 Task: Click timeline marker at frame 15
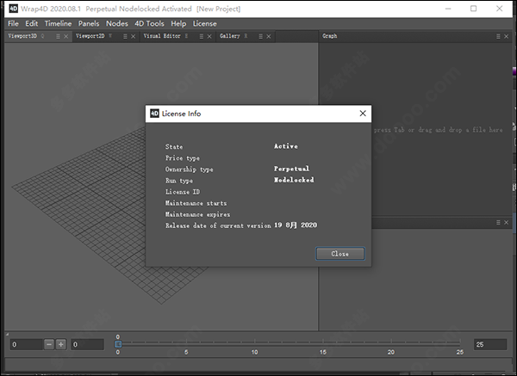coord(323,352)
